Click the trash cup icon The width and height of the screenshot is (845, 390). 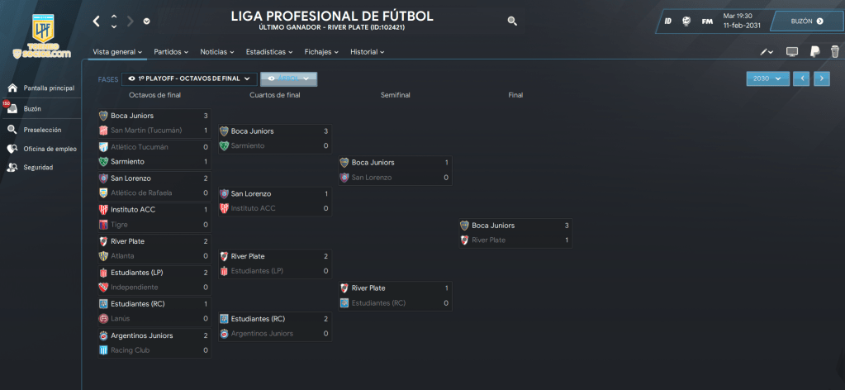point(834,51)
